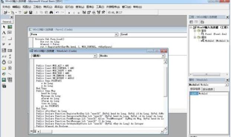Select the CheckBox control in toolbox
The width and height of the screenshot is (231, 137).
coord(4,44)
